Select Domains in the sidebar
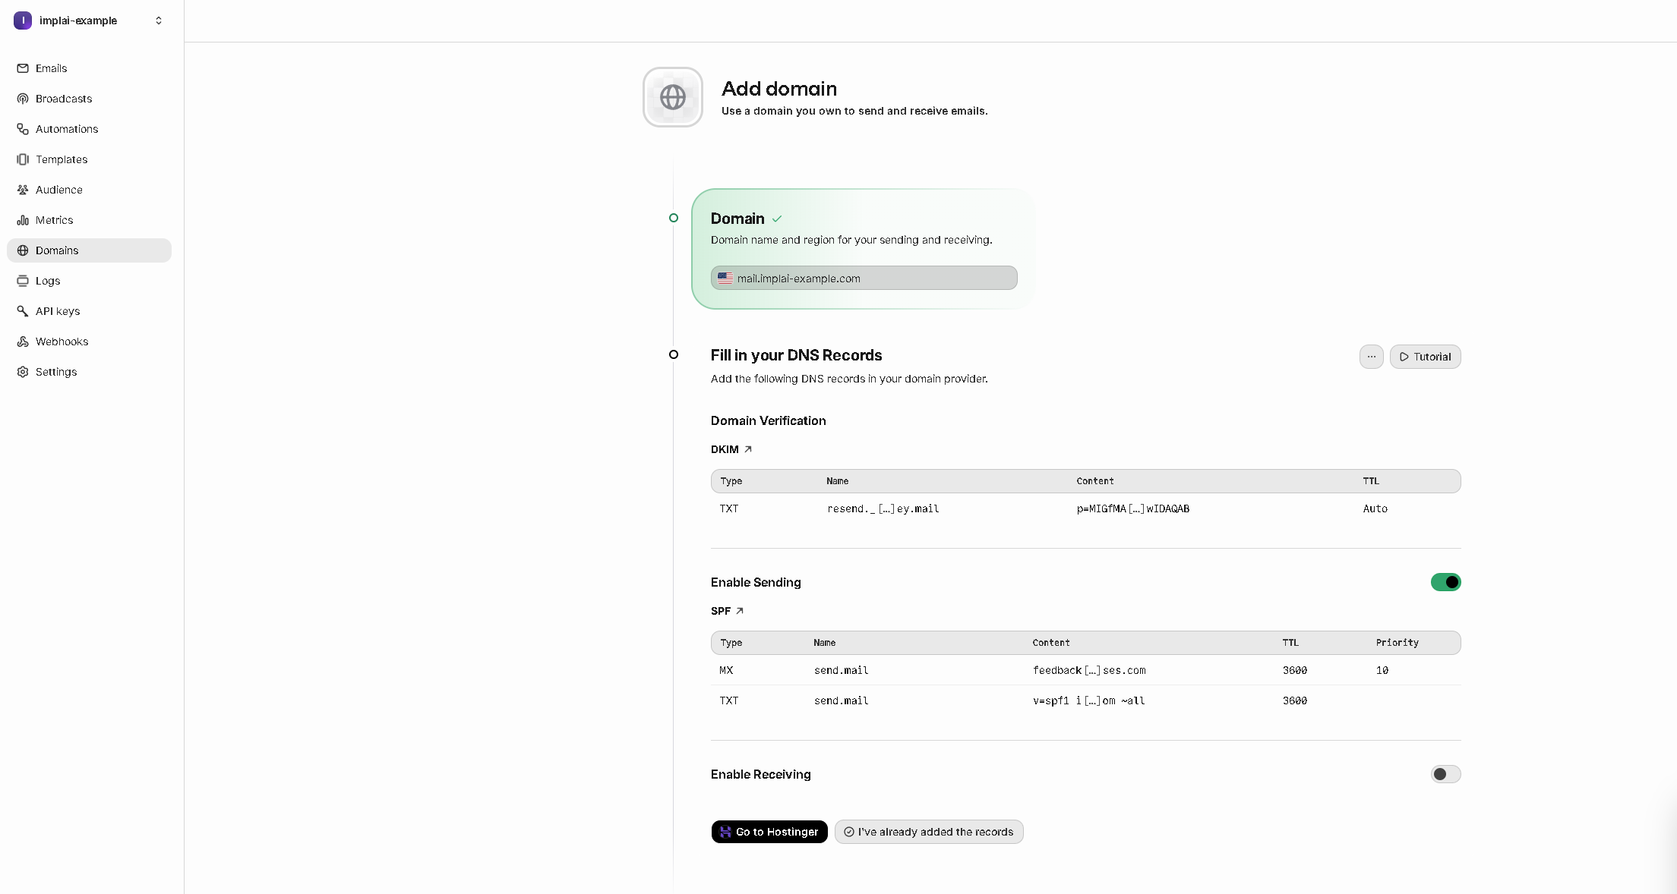1677x894 pixels. [89, 250]
